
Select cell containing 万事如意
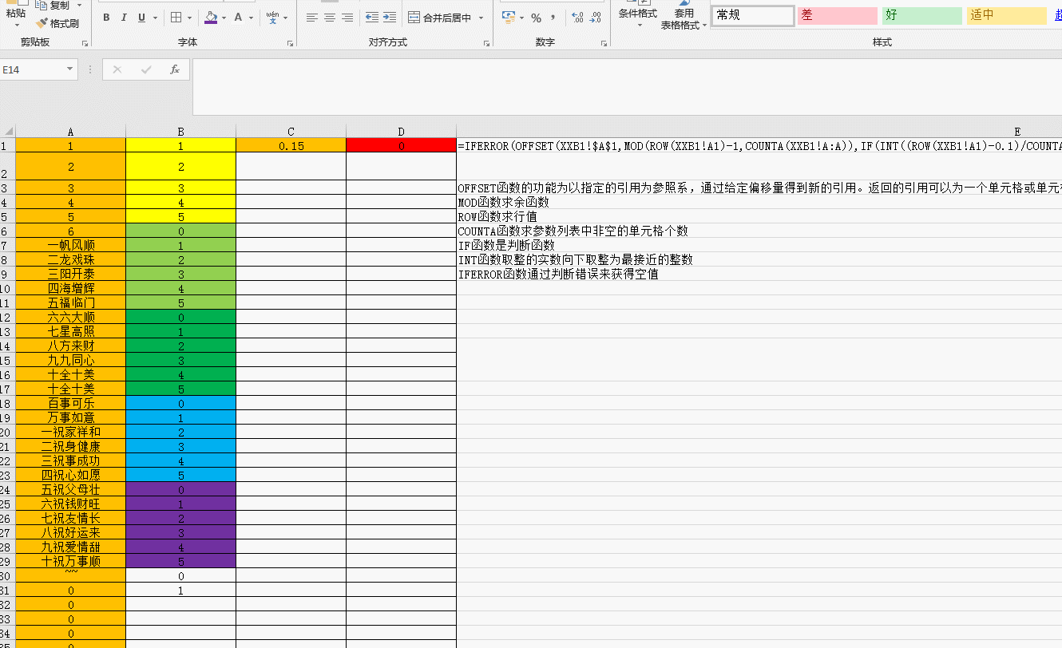(x=71, y=417)
